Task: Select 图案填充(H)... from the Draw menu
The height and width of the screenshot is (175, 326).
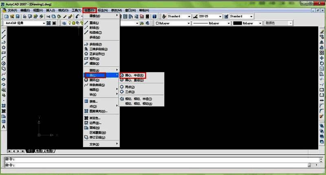Action: coord(98,111)
